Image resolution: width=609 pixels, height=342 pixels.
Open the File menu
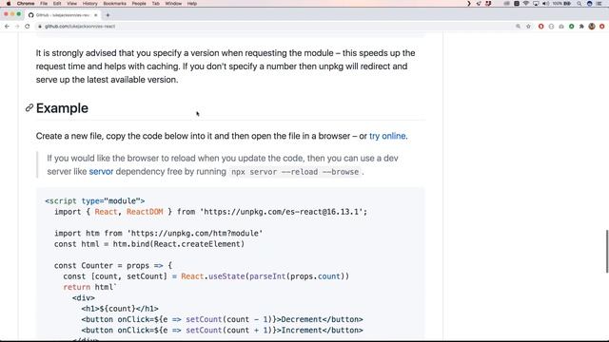[x=44, y=4]
